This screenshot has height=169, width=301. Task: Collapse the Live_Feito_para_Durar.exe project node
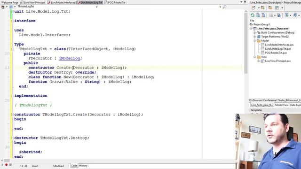(251, 29)
